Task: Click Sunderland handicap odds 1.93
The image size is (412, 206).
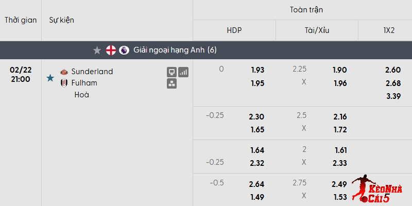Action: coord(257,70)
